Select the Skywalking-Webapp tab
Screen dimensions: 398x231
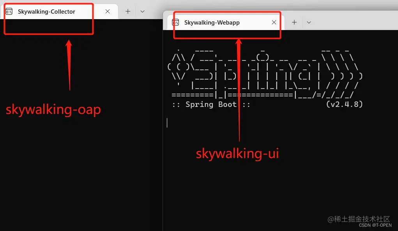212,22
